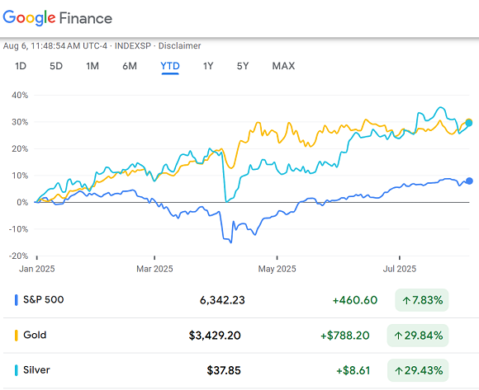
Task: Click the -20% y-axis label
Action: [x=19, y=256]
